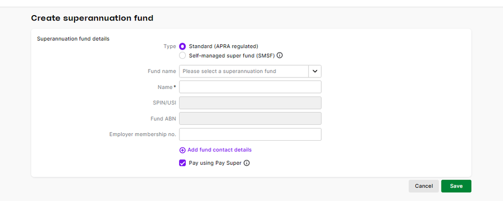Click the plus icon for fund contact details

point(182,150)
